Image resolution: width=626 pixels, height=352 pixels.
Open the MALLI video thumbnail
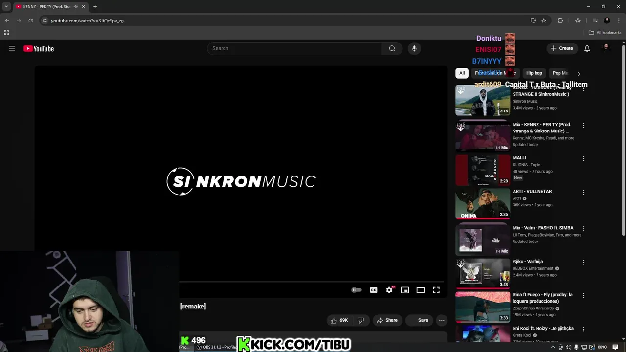[x=483, y=170]
